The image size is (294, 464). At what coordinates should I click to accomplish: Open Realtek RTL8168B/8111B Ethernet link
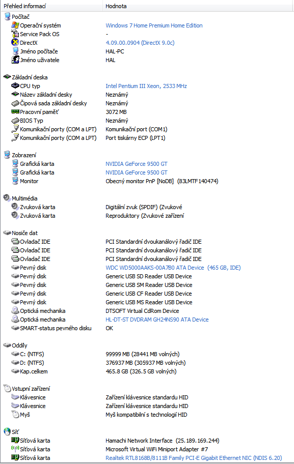click(x=194, y=458)
